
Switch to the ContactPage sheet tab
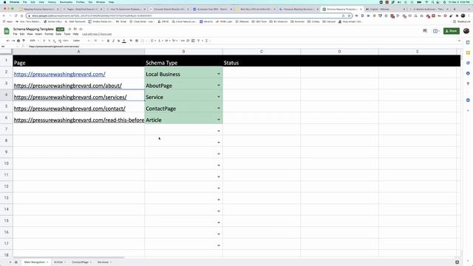[x=81, y=262]
